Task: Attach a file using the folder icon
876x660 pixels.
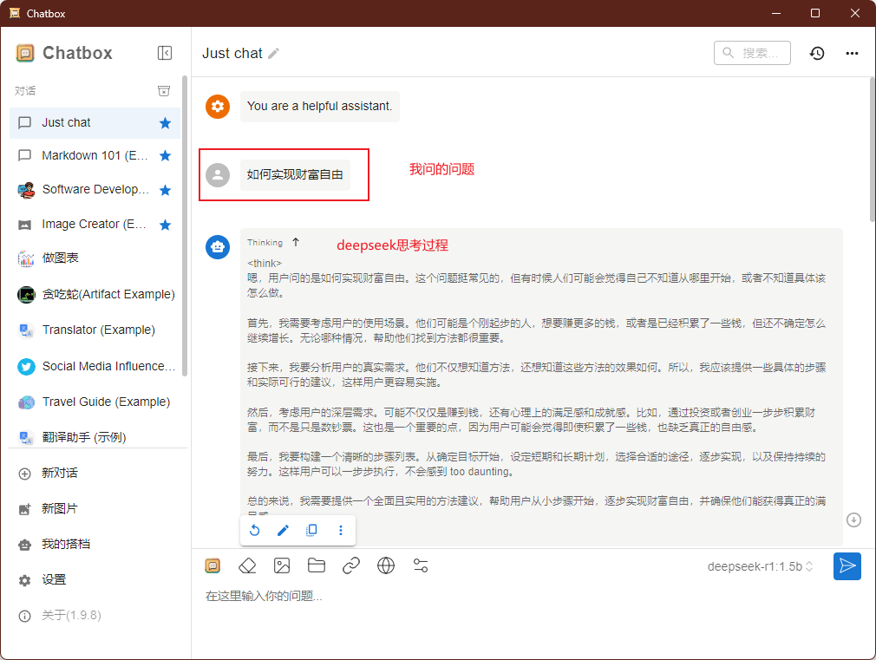Action: click(317, 566)
